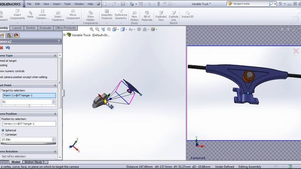
Task: Click the camera distance thumbwheel below 17.55in
Action: (28, 143)
